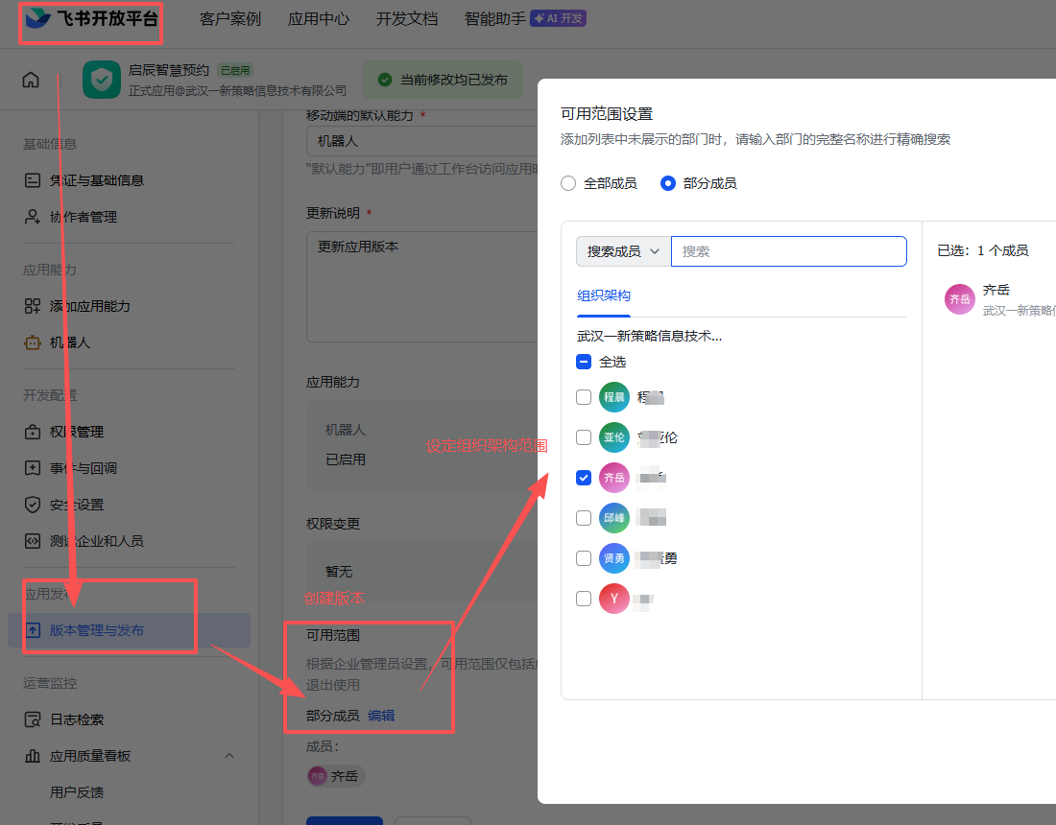The width and height of the screenshot is (1056, 825).
Task: Click the 机器人 robot icon in sidebar
Action: tap(33, 342)
